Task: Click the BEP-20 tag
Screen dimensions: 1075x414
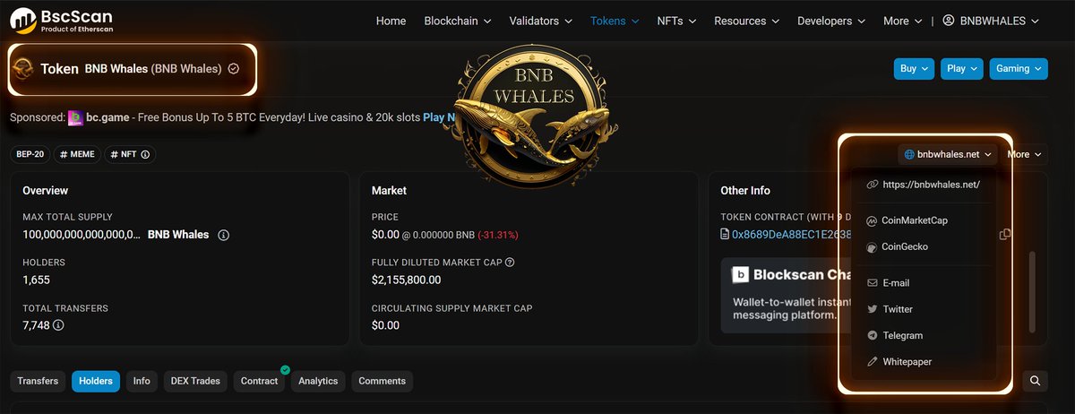Action: (x=30, y=154)
